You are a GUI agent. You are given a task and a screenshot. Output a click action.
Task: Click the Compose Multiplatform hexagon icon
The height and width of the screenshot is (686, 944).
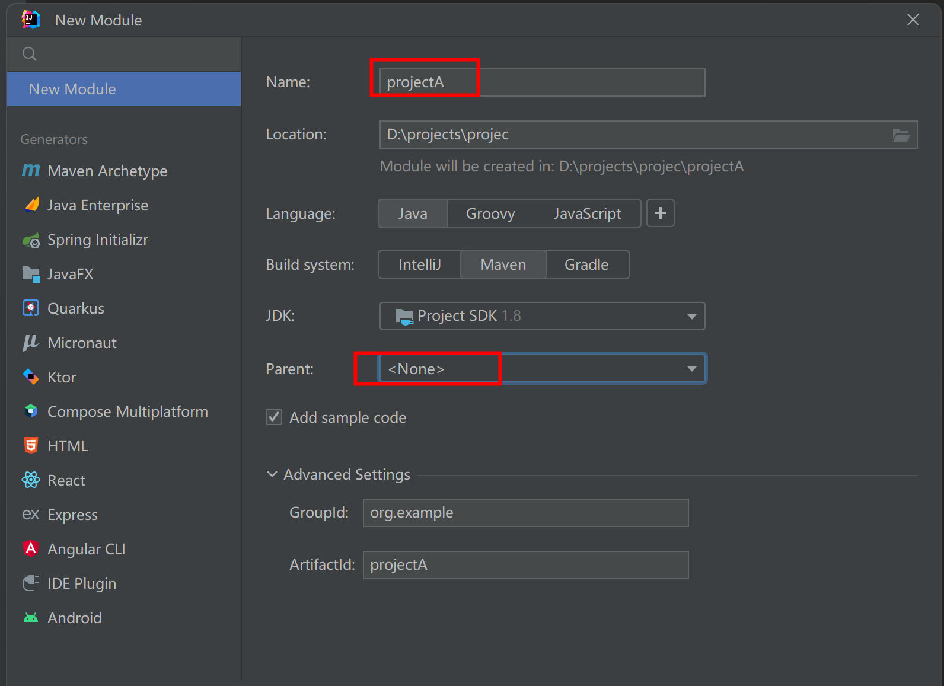tap(31, 411)
